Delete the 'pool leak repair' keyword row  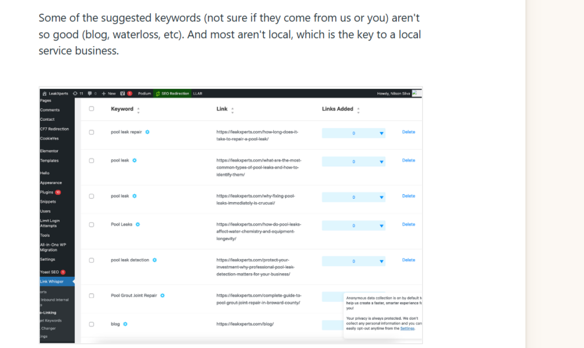pyautogui.click(x=408, y=132)
